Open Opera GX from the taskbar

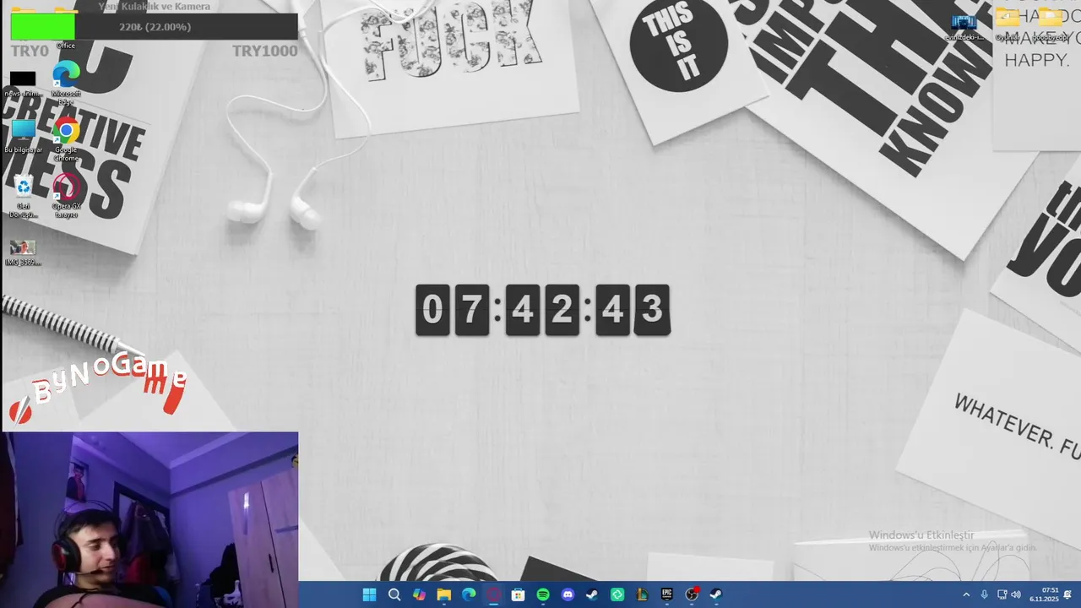pos(493,594)
